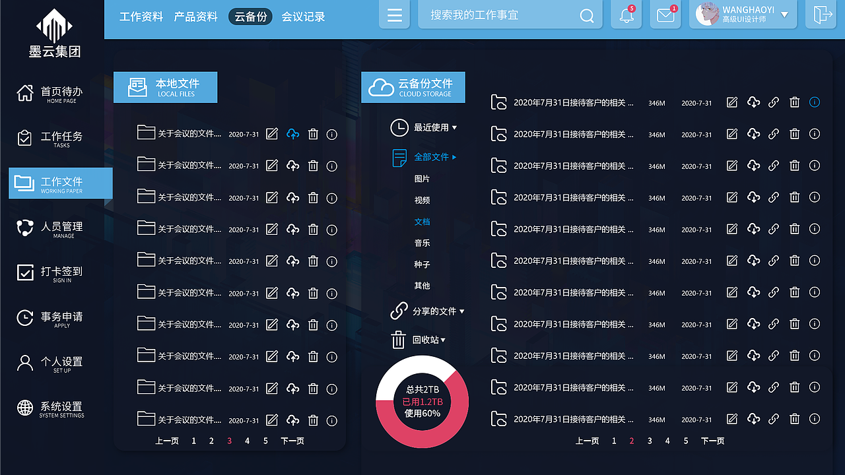This screenshot has width=845, height=475.
Task: Expand the WANGHAOYI profile dropdown
Action: [x=784, y=15]
